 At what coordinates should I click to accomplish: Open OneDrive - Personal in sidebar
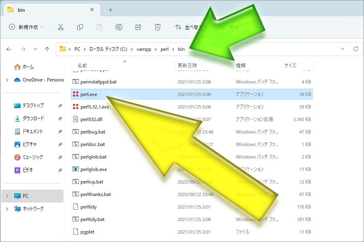click(x=39, y=80)
